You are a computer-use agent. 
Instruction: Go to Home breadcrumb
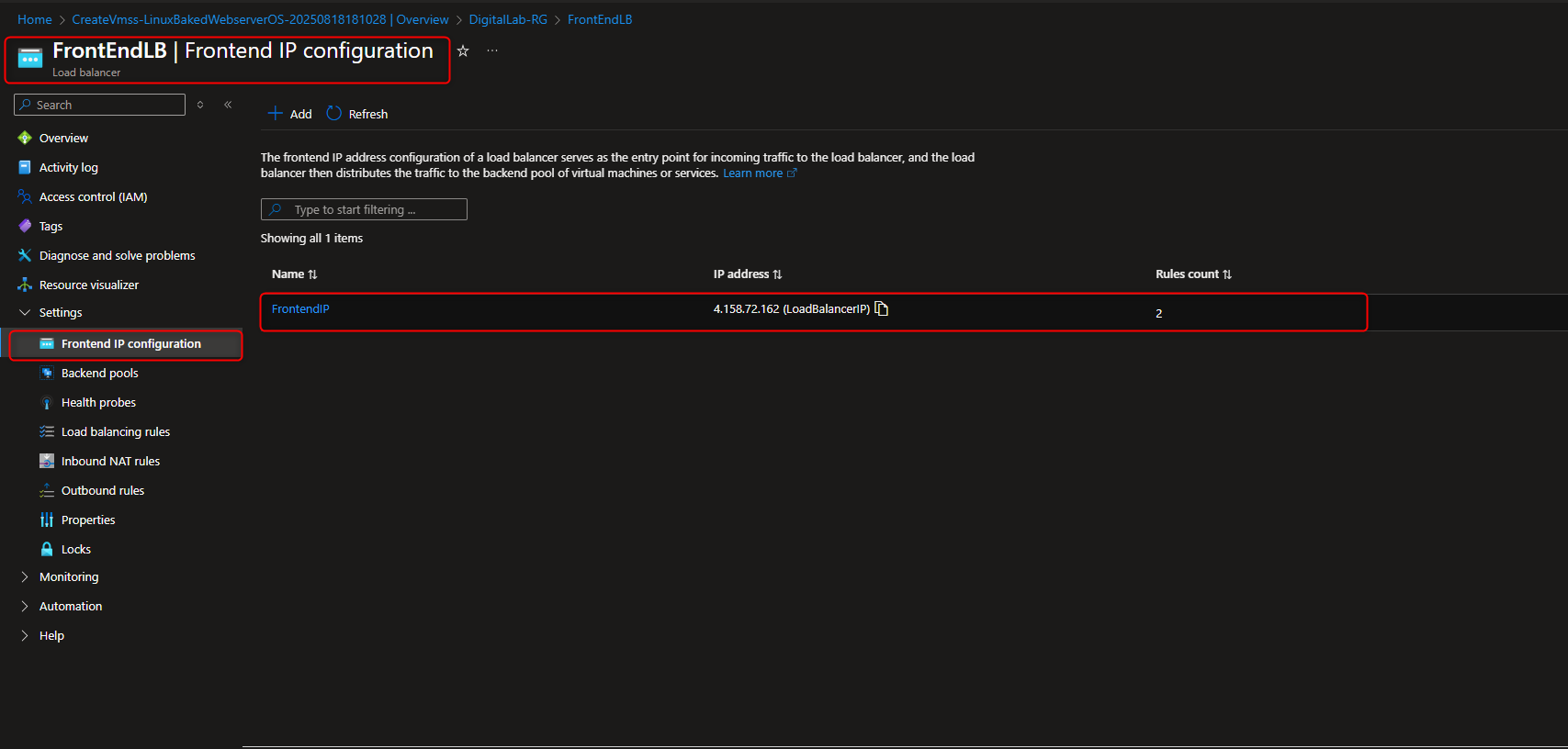tap(35, 19)
